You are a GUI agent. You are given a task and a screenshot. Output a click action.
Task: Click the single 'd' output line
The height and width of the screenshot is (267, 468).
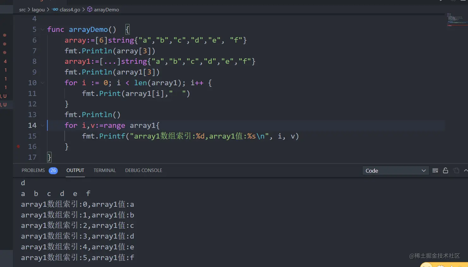(23, 183)
